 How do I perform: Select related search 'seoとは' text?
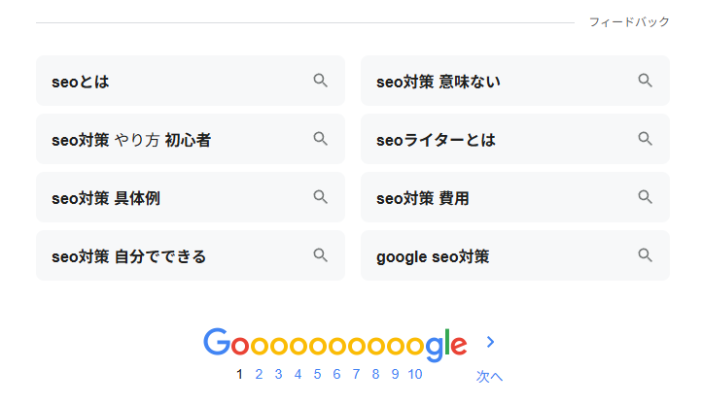[80, 82]
